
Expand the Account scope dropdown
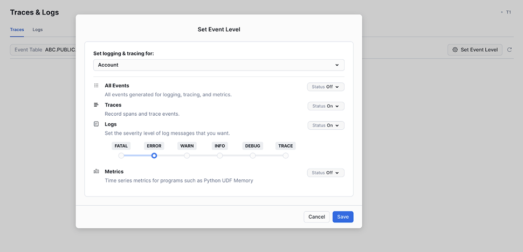tap(218, 65)
